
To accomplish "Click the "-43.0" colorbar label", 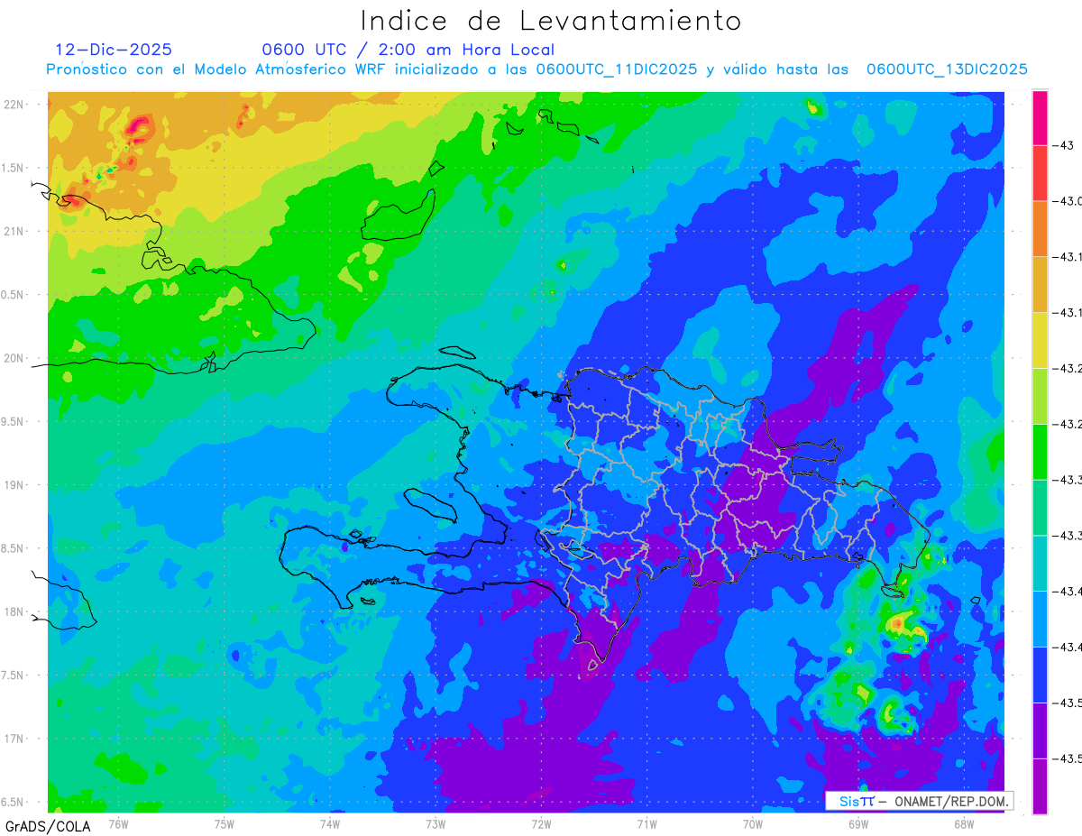I will point(1067,201).
